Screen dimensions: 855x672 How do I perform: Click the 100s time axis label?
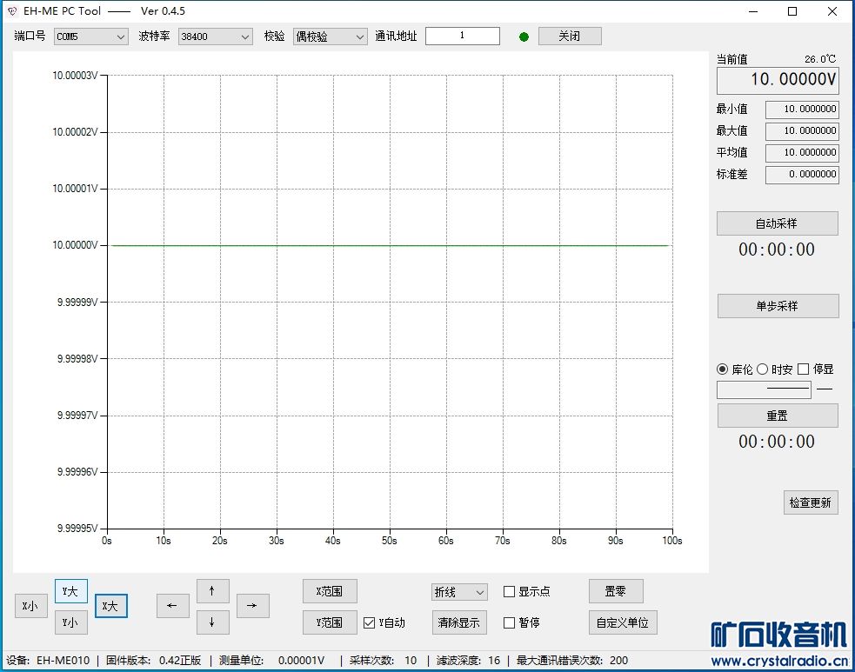[x=672, y=541]
